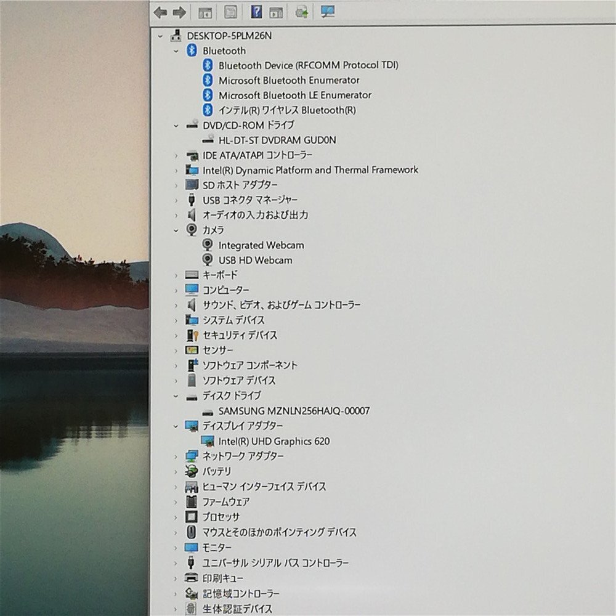The image size is (616, 616).
Task: Click the Help question mark toolbar icon
Action: tap(256, 12)
